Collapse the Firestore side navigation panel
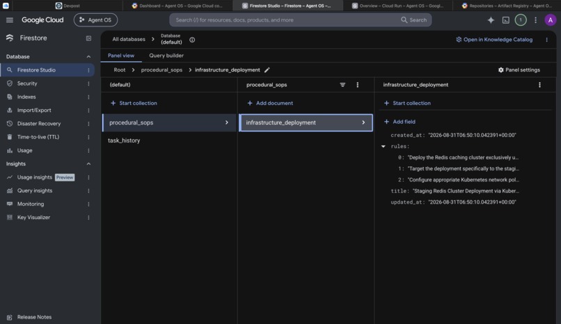 88,38
